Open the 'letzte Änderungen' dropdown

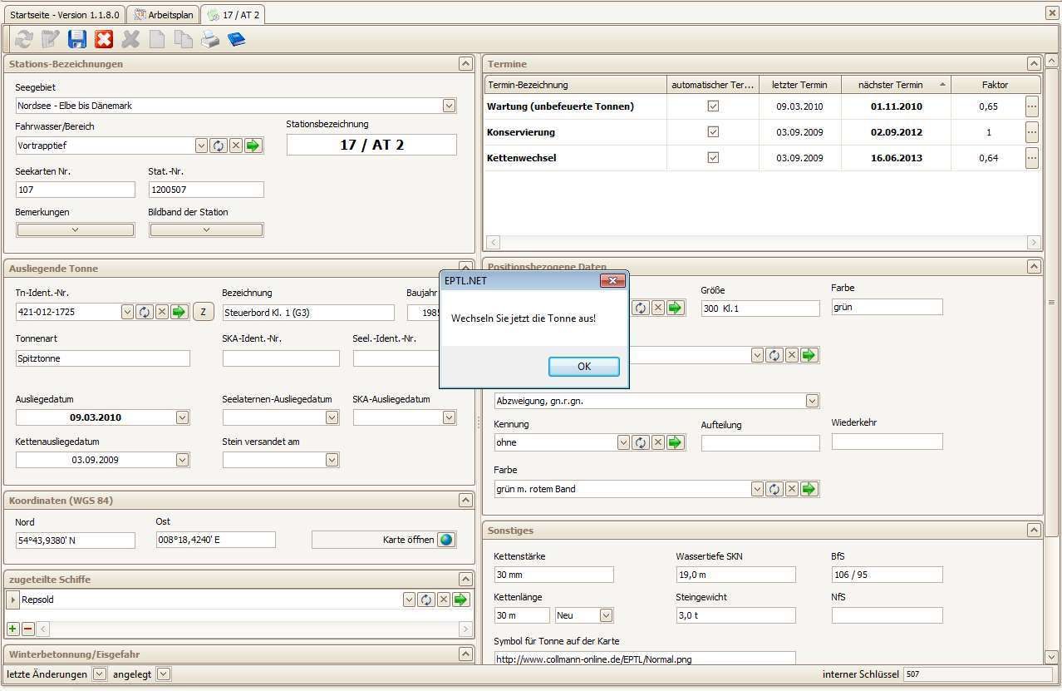(99, 674)
